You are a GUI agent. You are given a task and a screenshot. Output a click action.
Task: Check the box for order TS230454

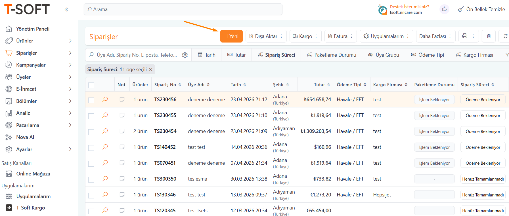[x=91, y=132]
